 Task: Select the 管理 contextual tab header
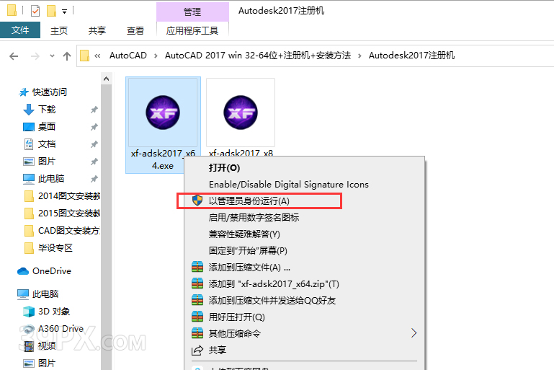pyautogui.click(x=192, y=12)
